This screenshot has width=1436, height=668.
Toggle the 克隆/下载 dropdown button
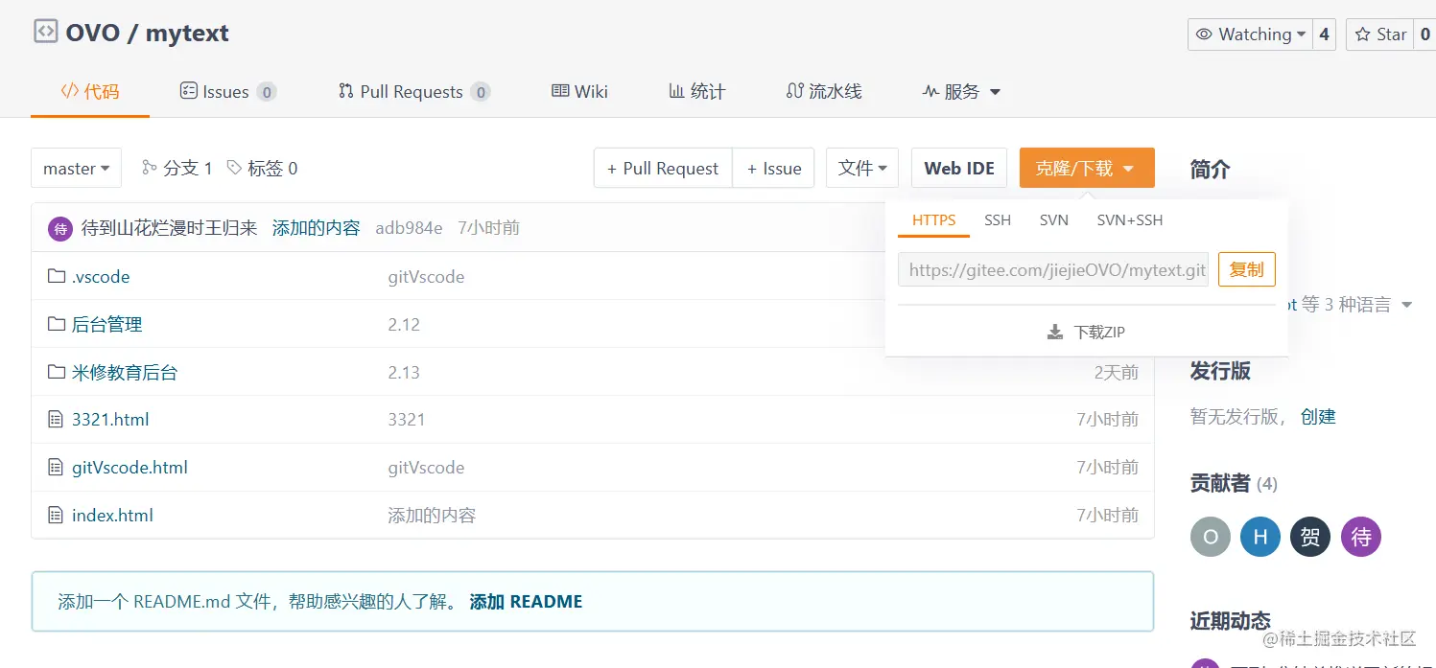[x=1087, y=168]
